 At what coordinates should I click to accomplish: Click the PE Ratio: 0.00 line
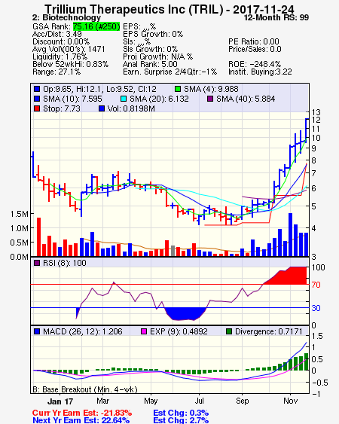(254, 41)
